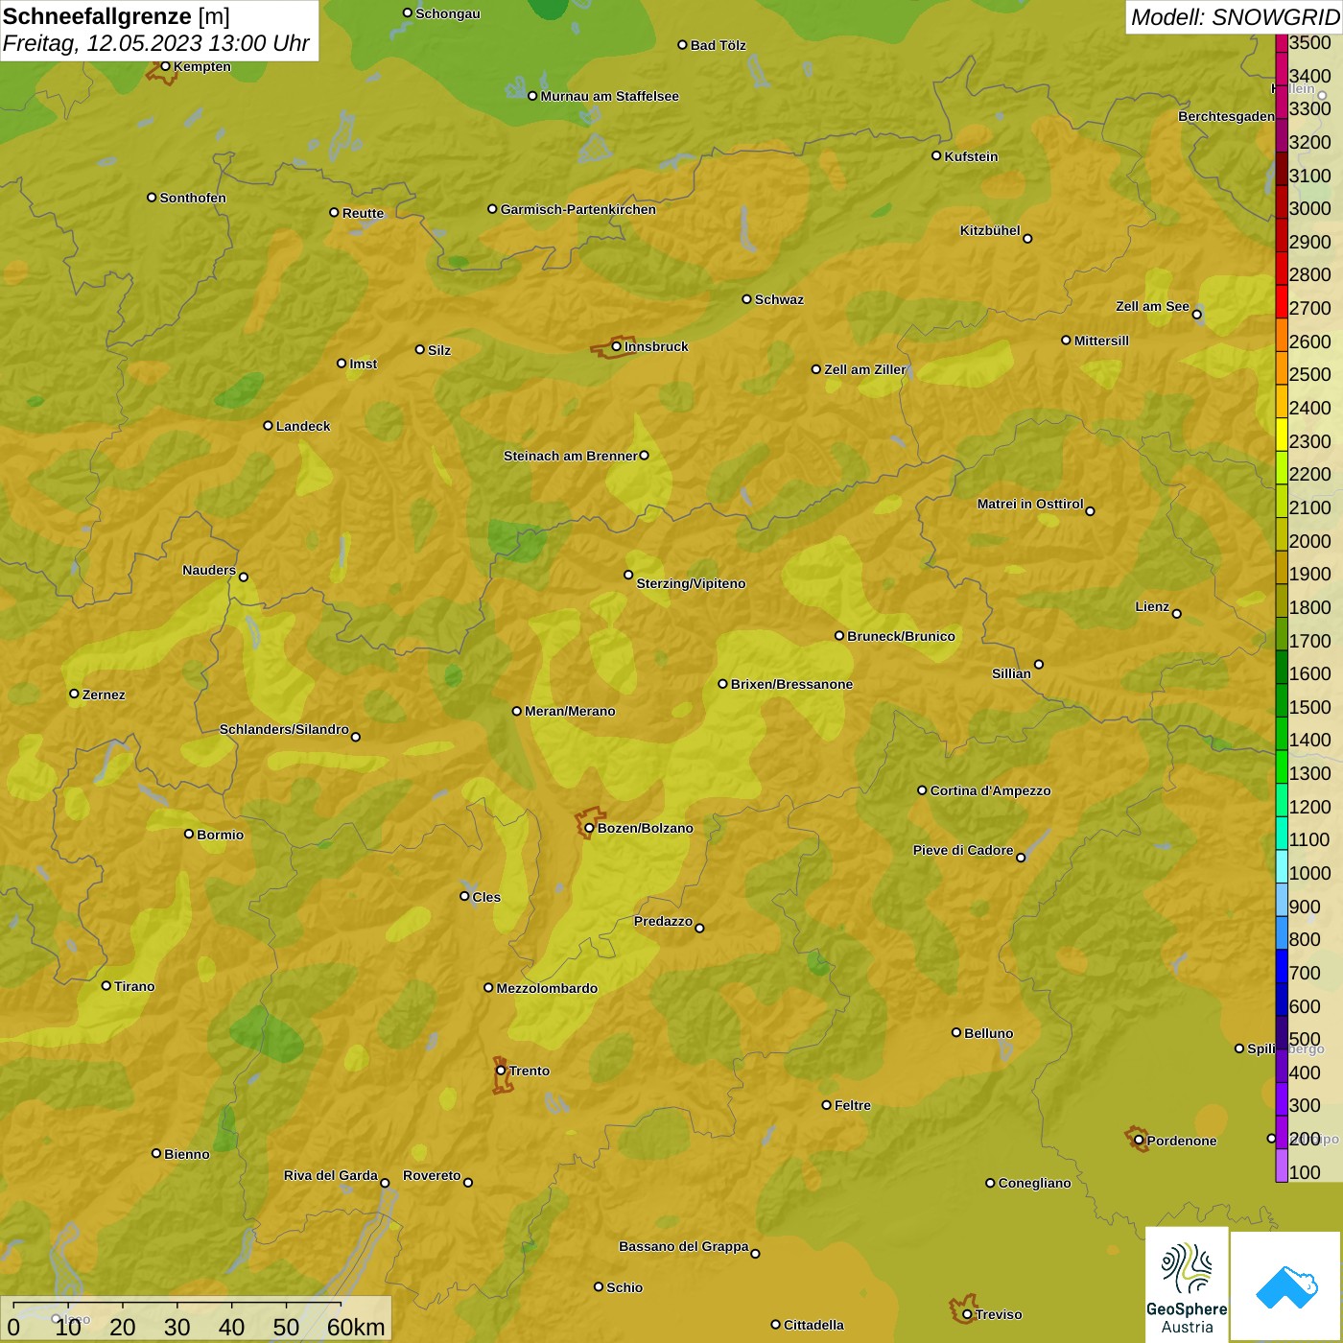The image size is (1343, 1343).
Task: Click the 'Meran/Merano' label
Action: tap(570, 711)
